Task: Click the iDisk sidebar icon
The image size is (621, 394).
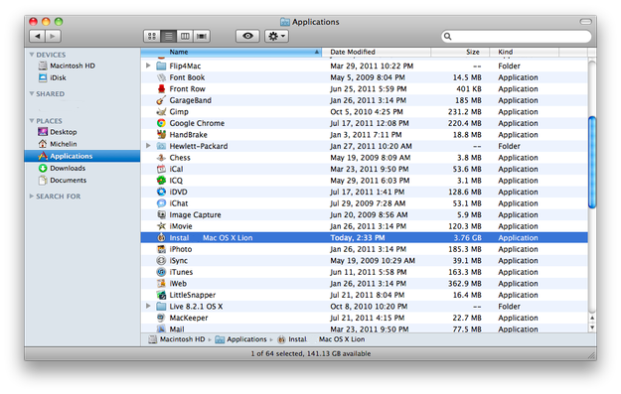Action: pyautogui.click(x=43, y=77)
